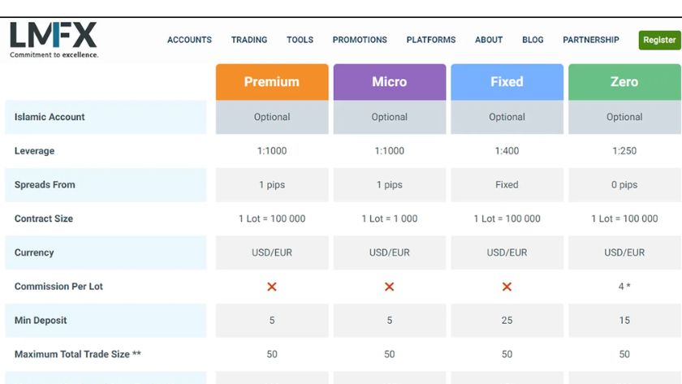Image resolution: width=682 pixels, height=384 pixels.
Task: Select the orange Premium account header
Action: point(272,82)
